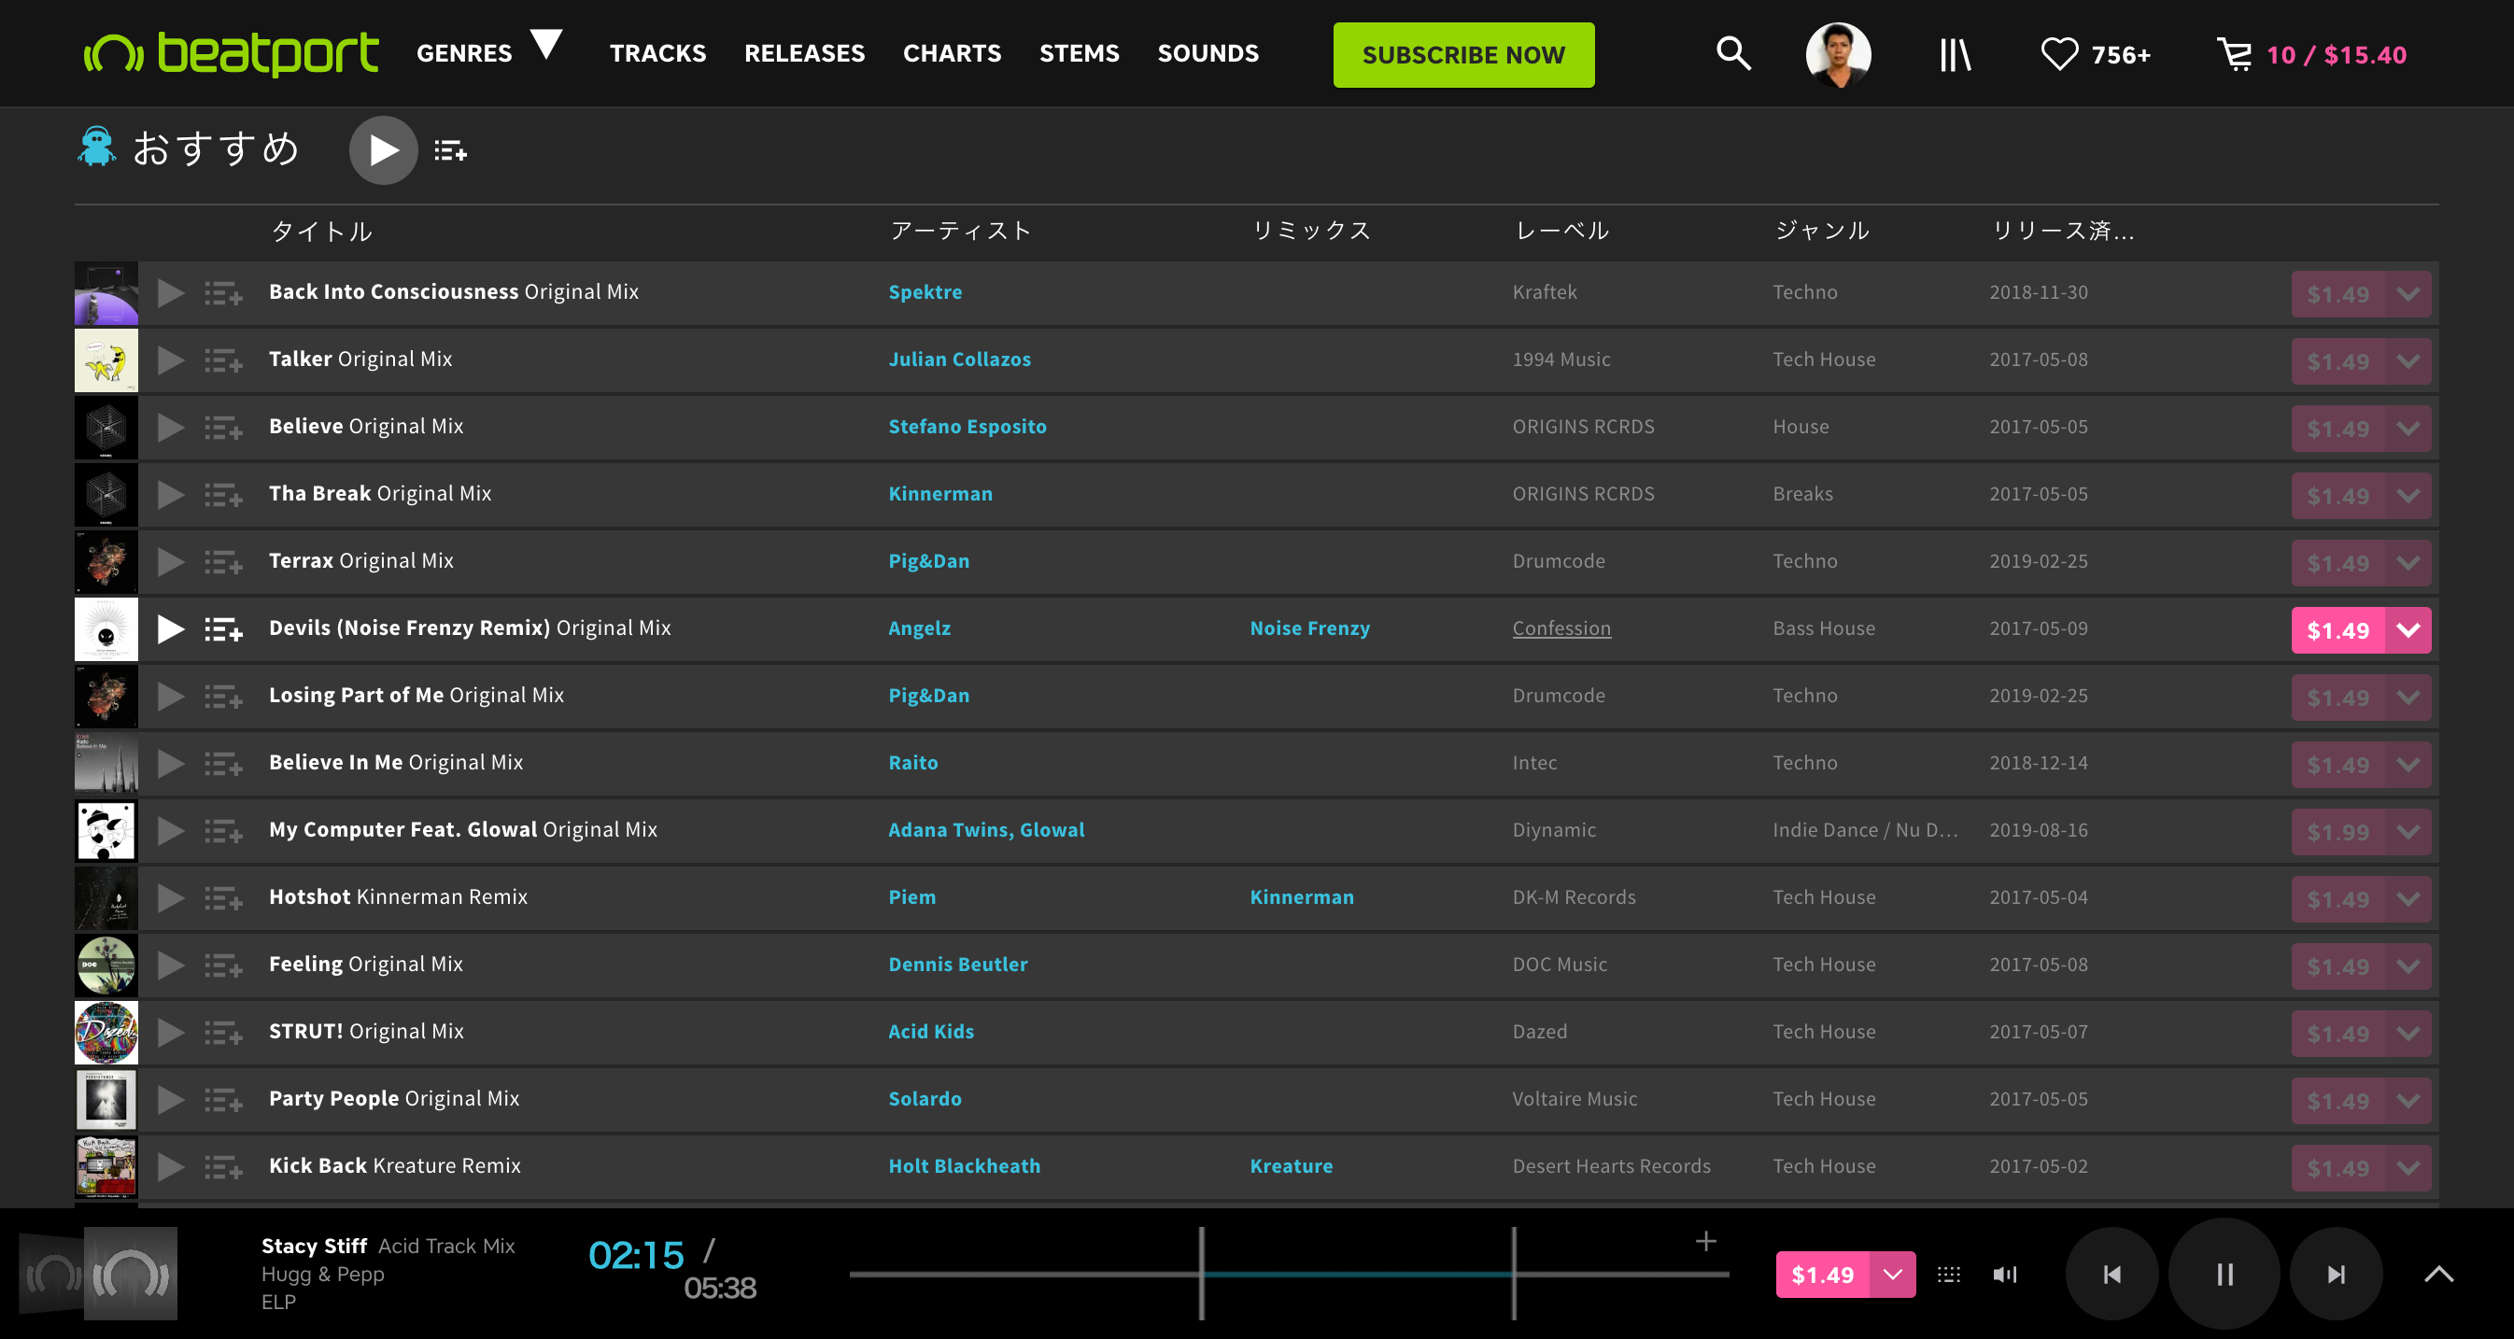This screenshot has height=1339, width=2514.
Task: Open artist Julian Collazos's page
Action: pos(959,360)
